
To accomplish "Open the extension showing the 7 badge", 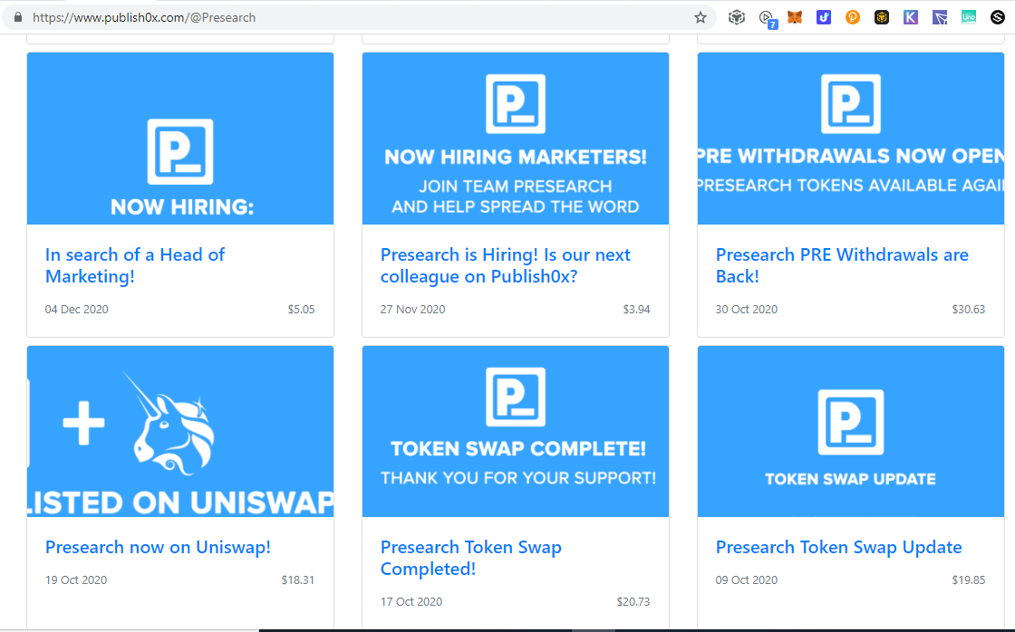I will (766, 16).
